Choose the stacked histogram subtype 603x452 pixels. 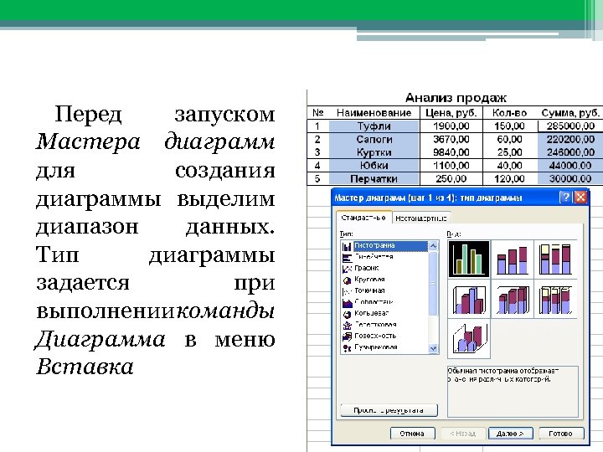(x=513, y=259)
